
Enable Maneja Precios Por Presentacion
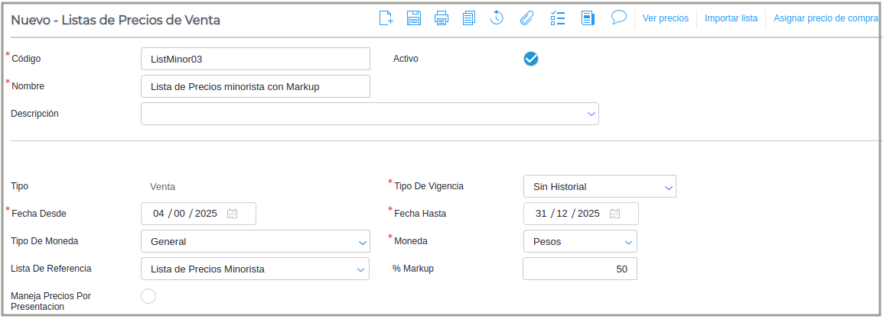click(148, 296)
